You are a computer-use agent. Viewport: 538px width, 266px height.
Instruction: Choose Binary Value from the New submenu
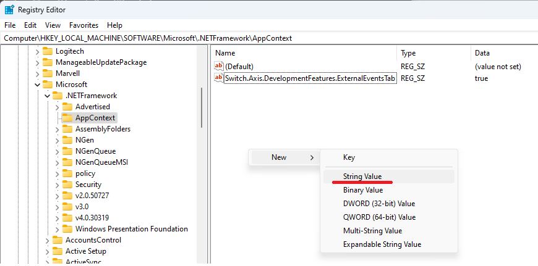[x=389, y=190]
